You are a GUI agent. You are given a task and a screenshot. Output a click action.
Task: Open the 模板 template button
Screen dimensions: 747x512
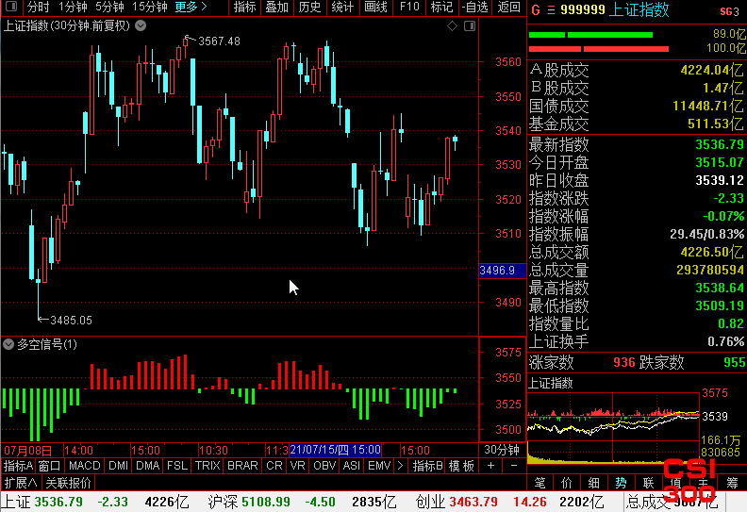point(461,465)
